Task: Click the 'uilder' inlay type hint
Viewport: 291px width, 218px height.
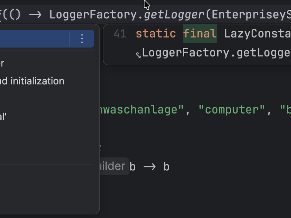Action: point(112,166)
